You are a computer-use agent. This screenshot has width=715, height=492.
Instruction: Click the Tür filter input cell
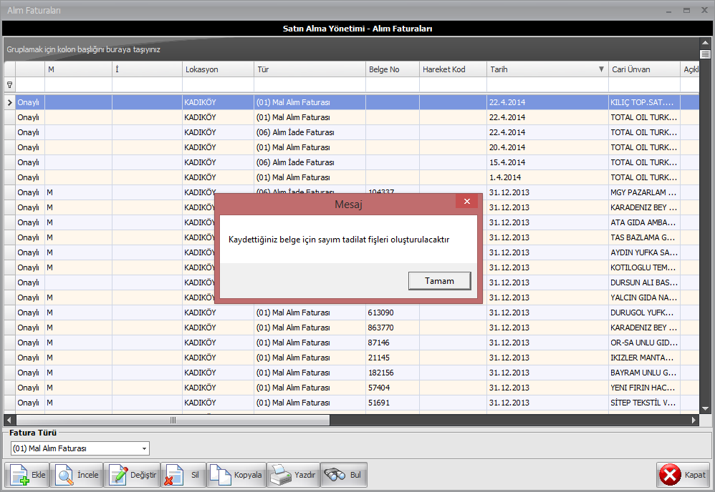[309, 84]
